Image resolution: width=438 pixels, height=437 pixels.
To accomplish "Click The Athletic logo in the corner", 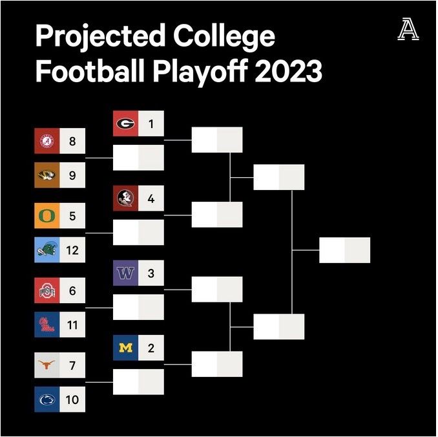I will [x=408, y=29].
